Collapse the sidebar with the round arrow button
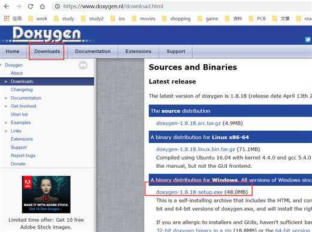This screenshot has height=232, width=312. tap(83, 65)
